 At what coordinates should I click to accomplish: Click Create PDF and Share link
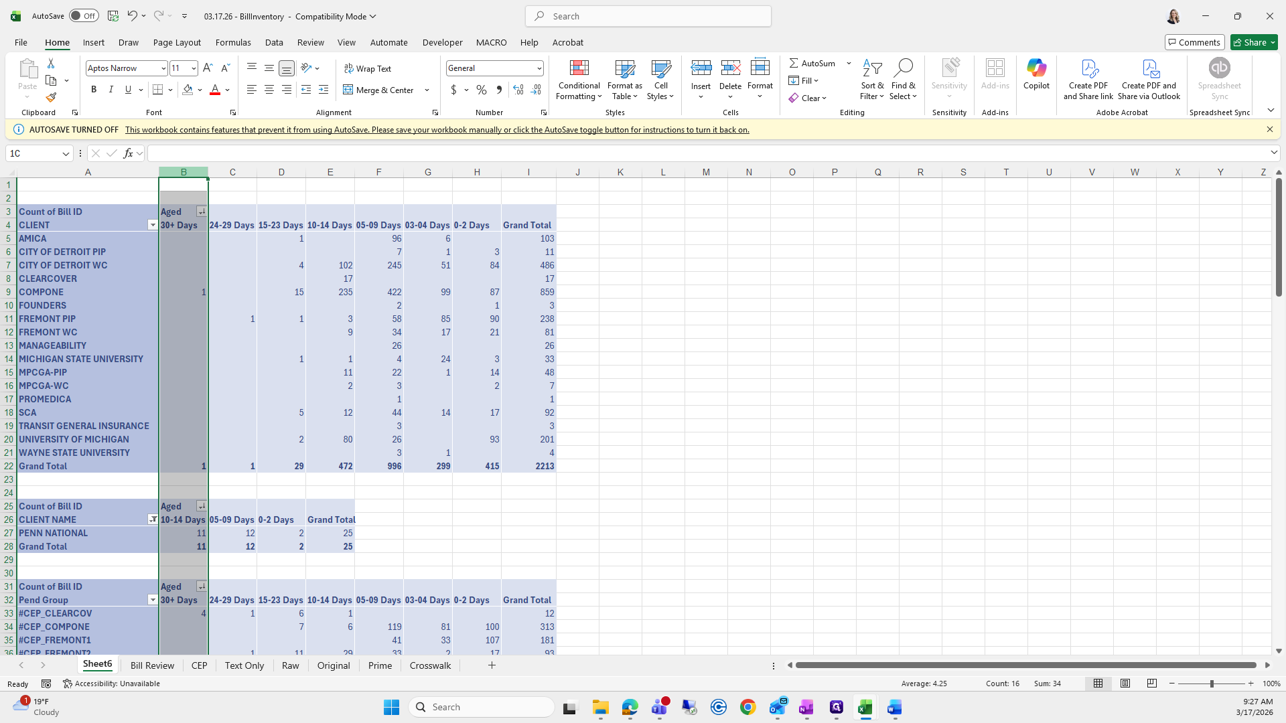pos(1088,80)
